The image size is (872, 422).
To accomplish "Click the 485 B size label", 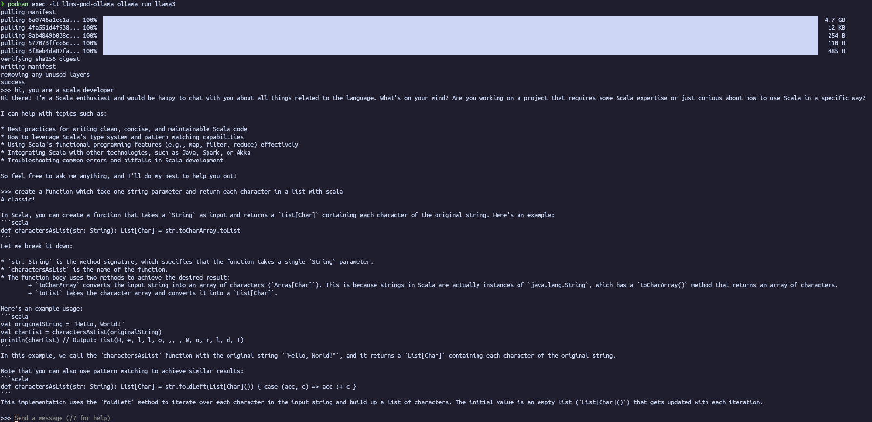I will 836,51.
